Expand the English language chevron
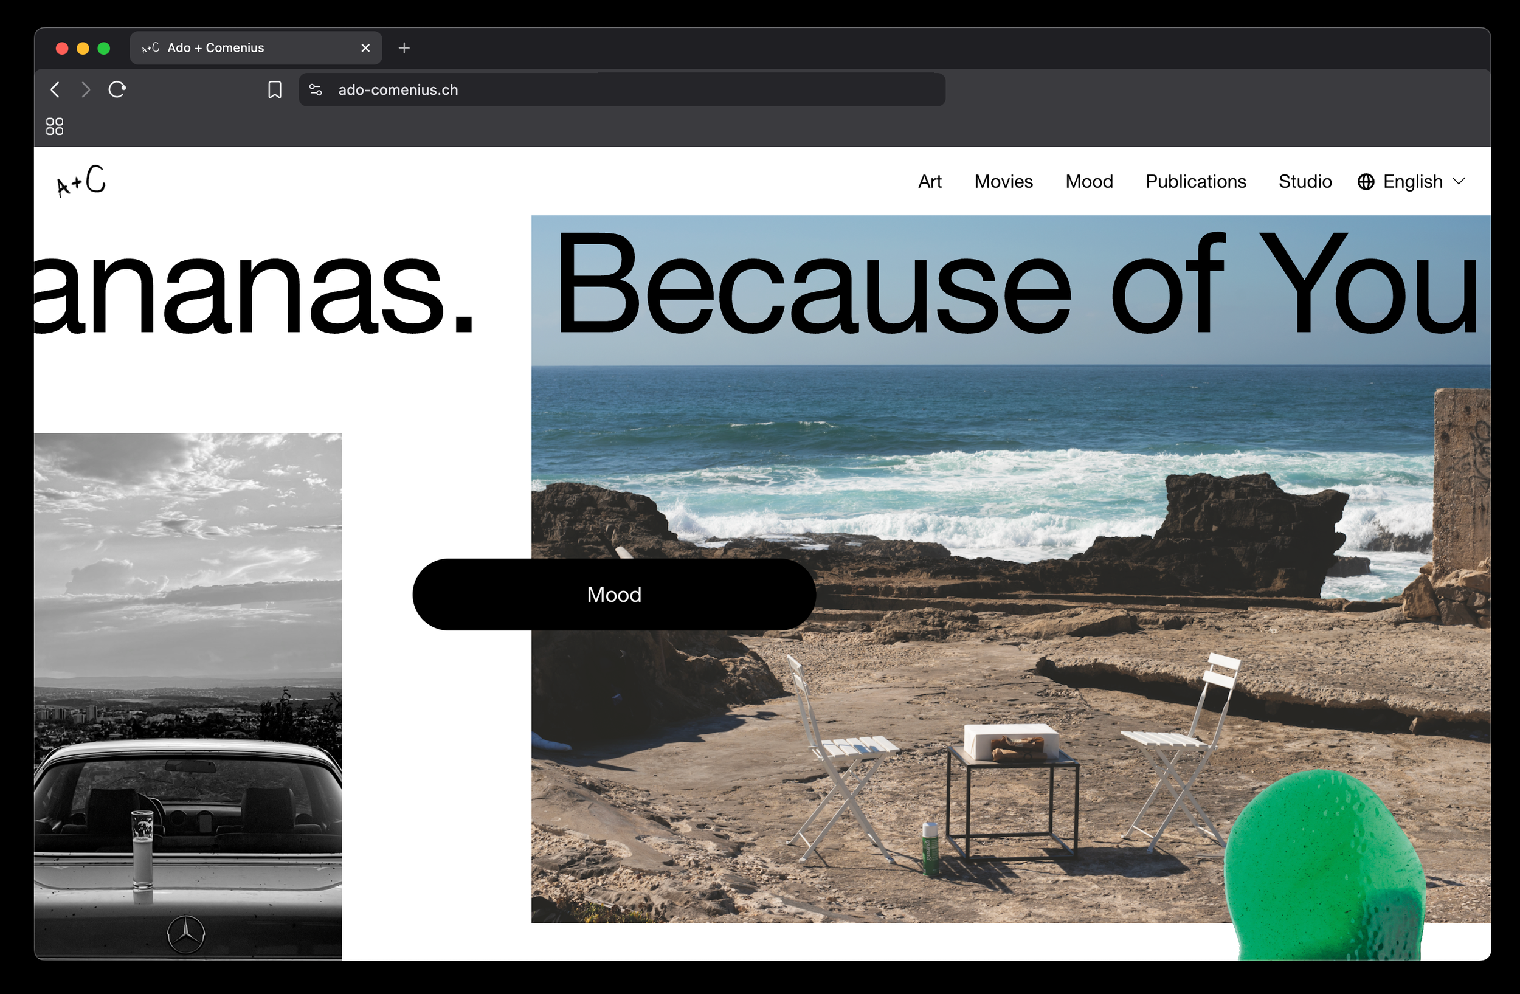 point(1459,181)
